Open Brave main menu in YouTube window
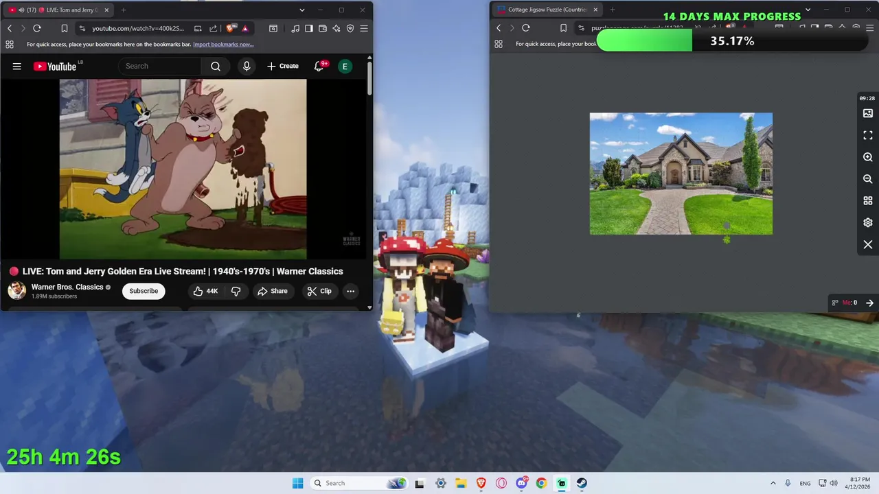The image size is (879, 494). pos(364,28)
